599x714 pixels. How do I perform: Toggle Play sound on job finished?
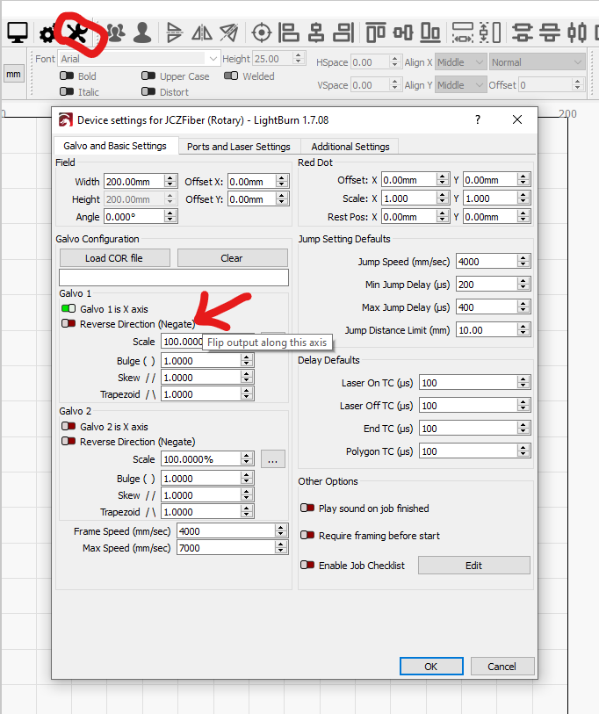pyautogui.click(x=307, y=508)
